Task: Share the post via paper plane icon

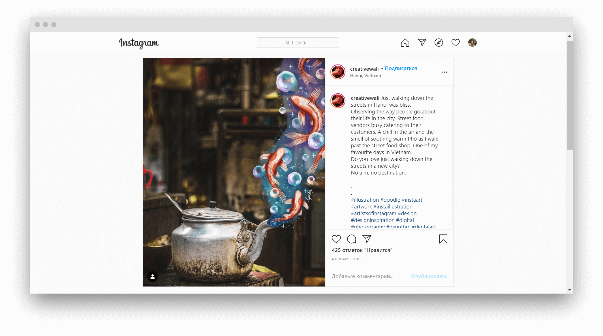Action: [367, 239]
